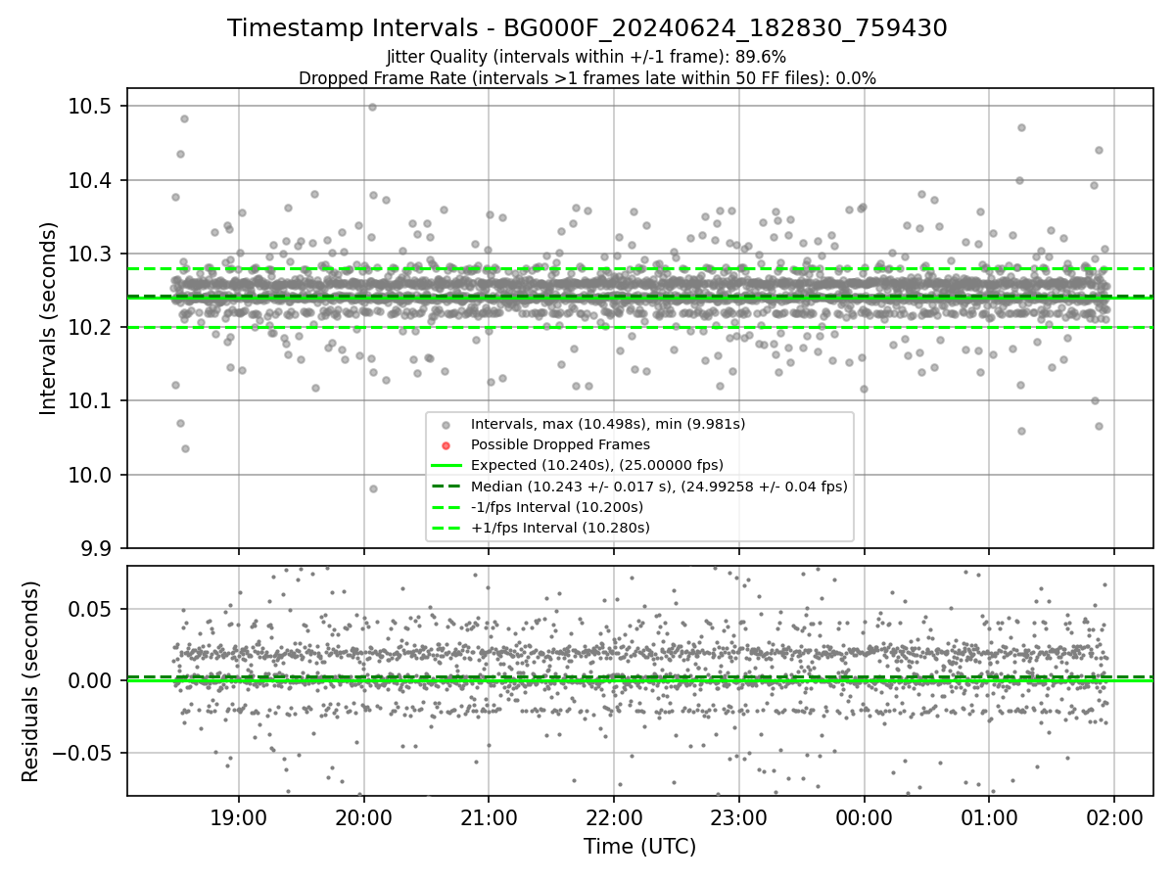Image resolution: width=1175 pixels, height=881 pixels.
Task: Click the gray dot marker beside 'Intervals, max'
Action: tap(446, 425)
